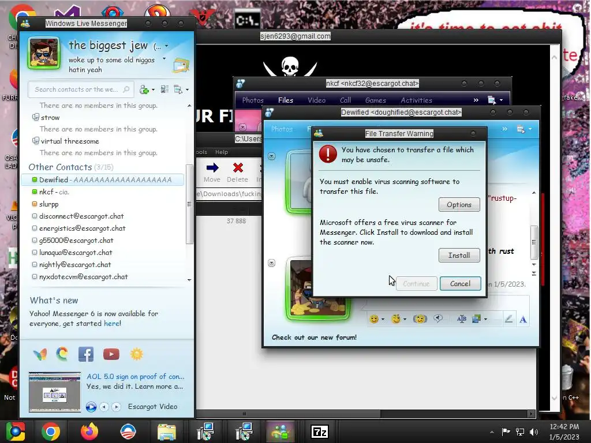Click the show menu icon in Dewified window

pos(521,129)
